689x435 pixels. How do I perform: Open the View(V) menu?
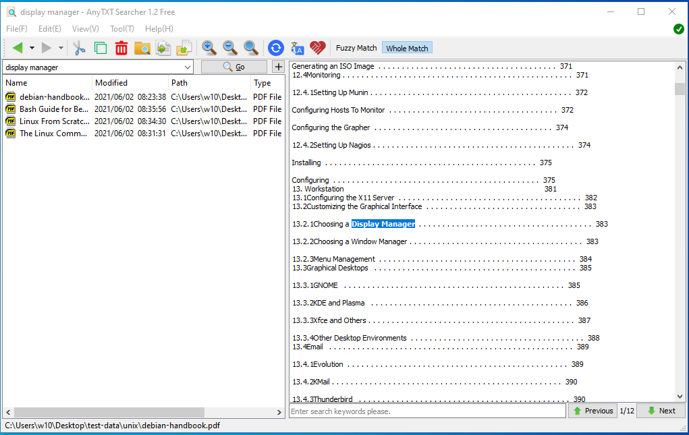85,29
